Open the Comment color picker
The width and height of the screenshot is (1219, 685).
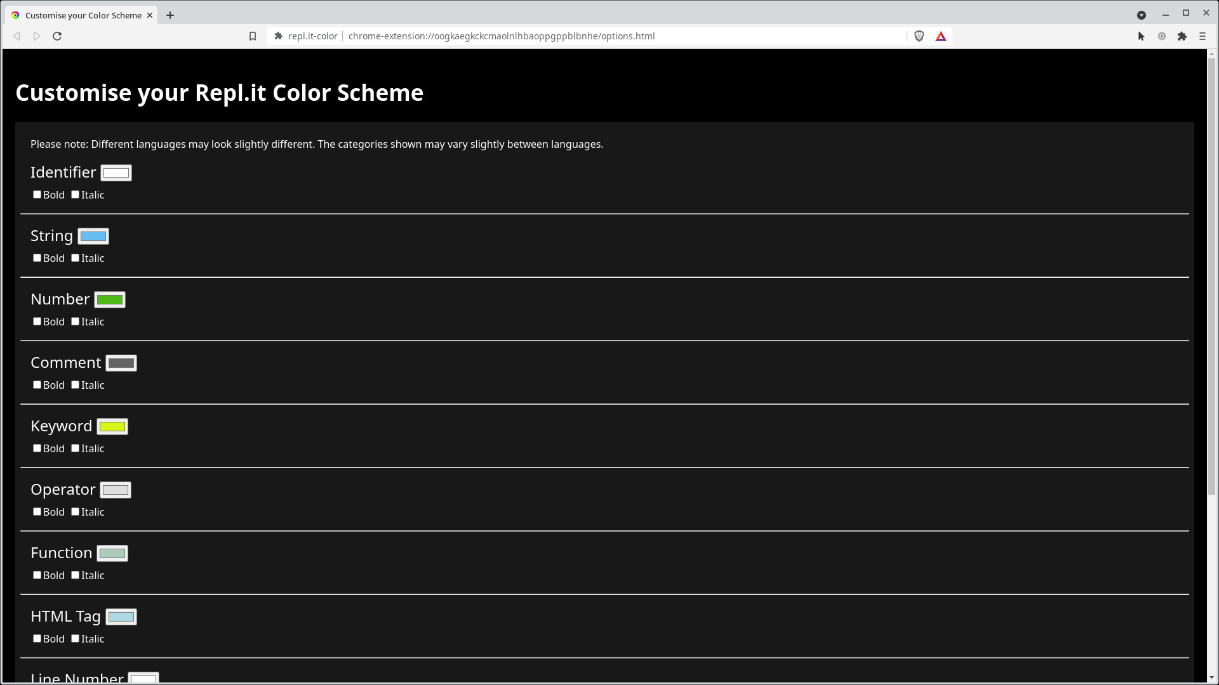[x=121, y=363]
